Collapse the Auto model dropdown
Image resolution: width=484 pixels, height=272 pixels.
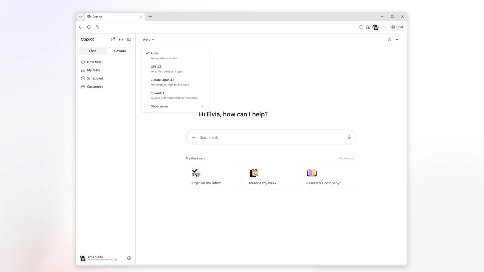tap(148, 40)
